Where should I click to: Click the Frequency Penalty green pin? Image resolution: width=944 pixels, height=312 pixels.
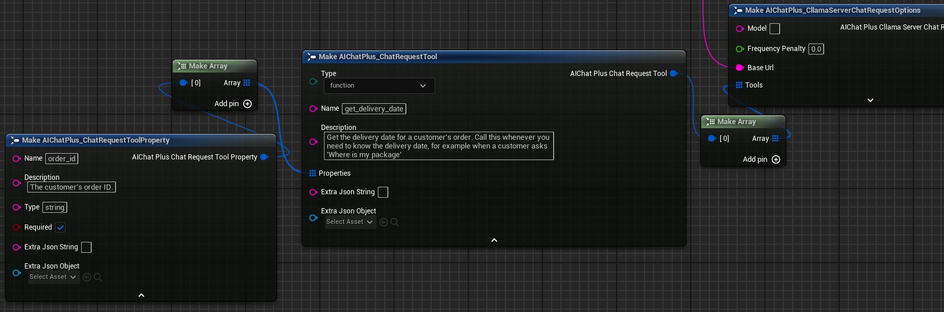(739, 49)
